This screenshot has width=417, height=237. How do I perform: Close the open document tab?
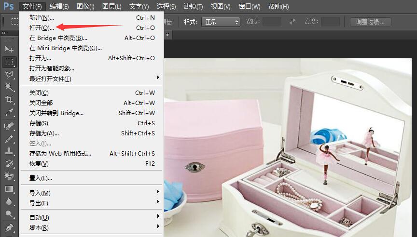(x=167, y=35)
